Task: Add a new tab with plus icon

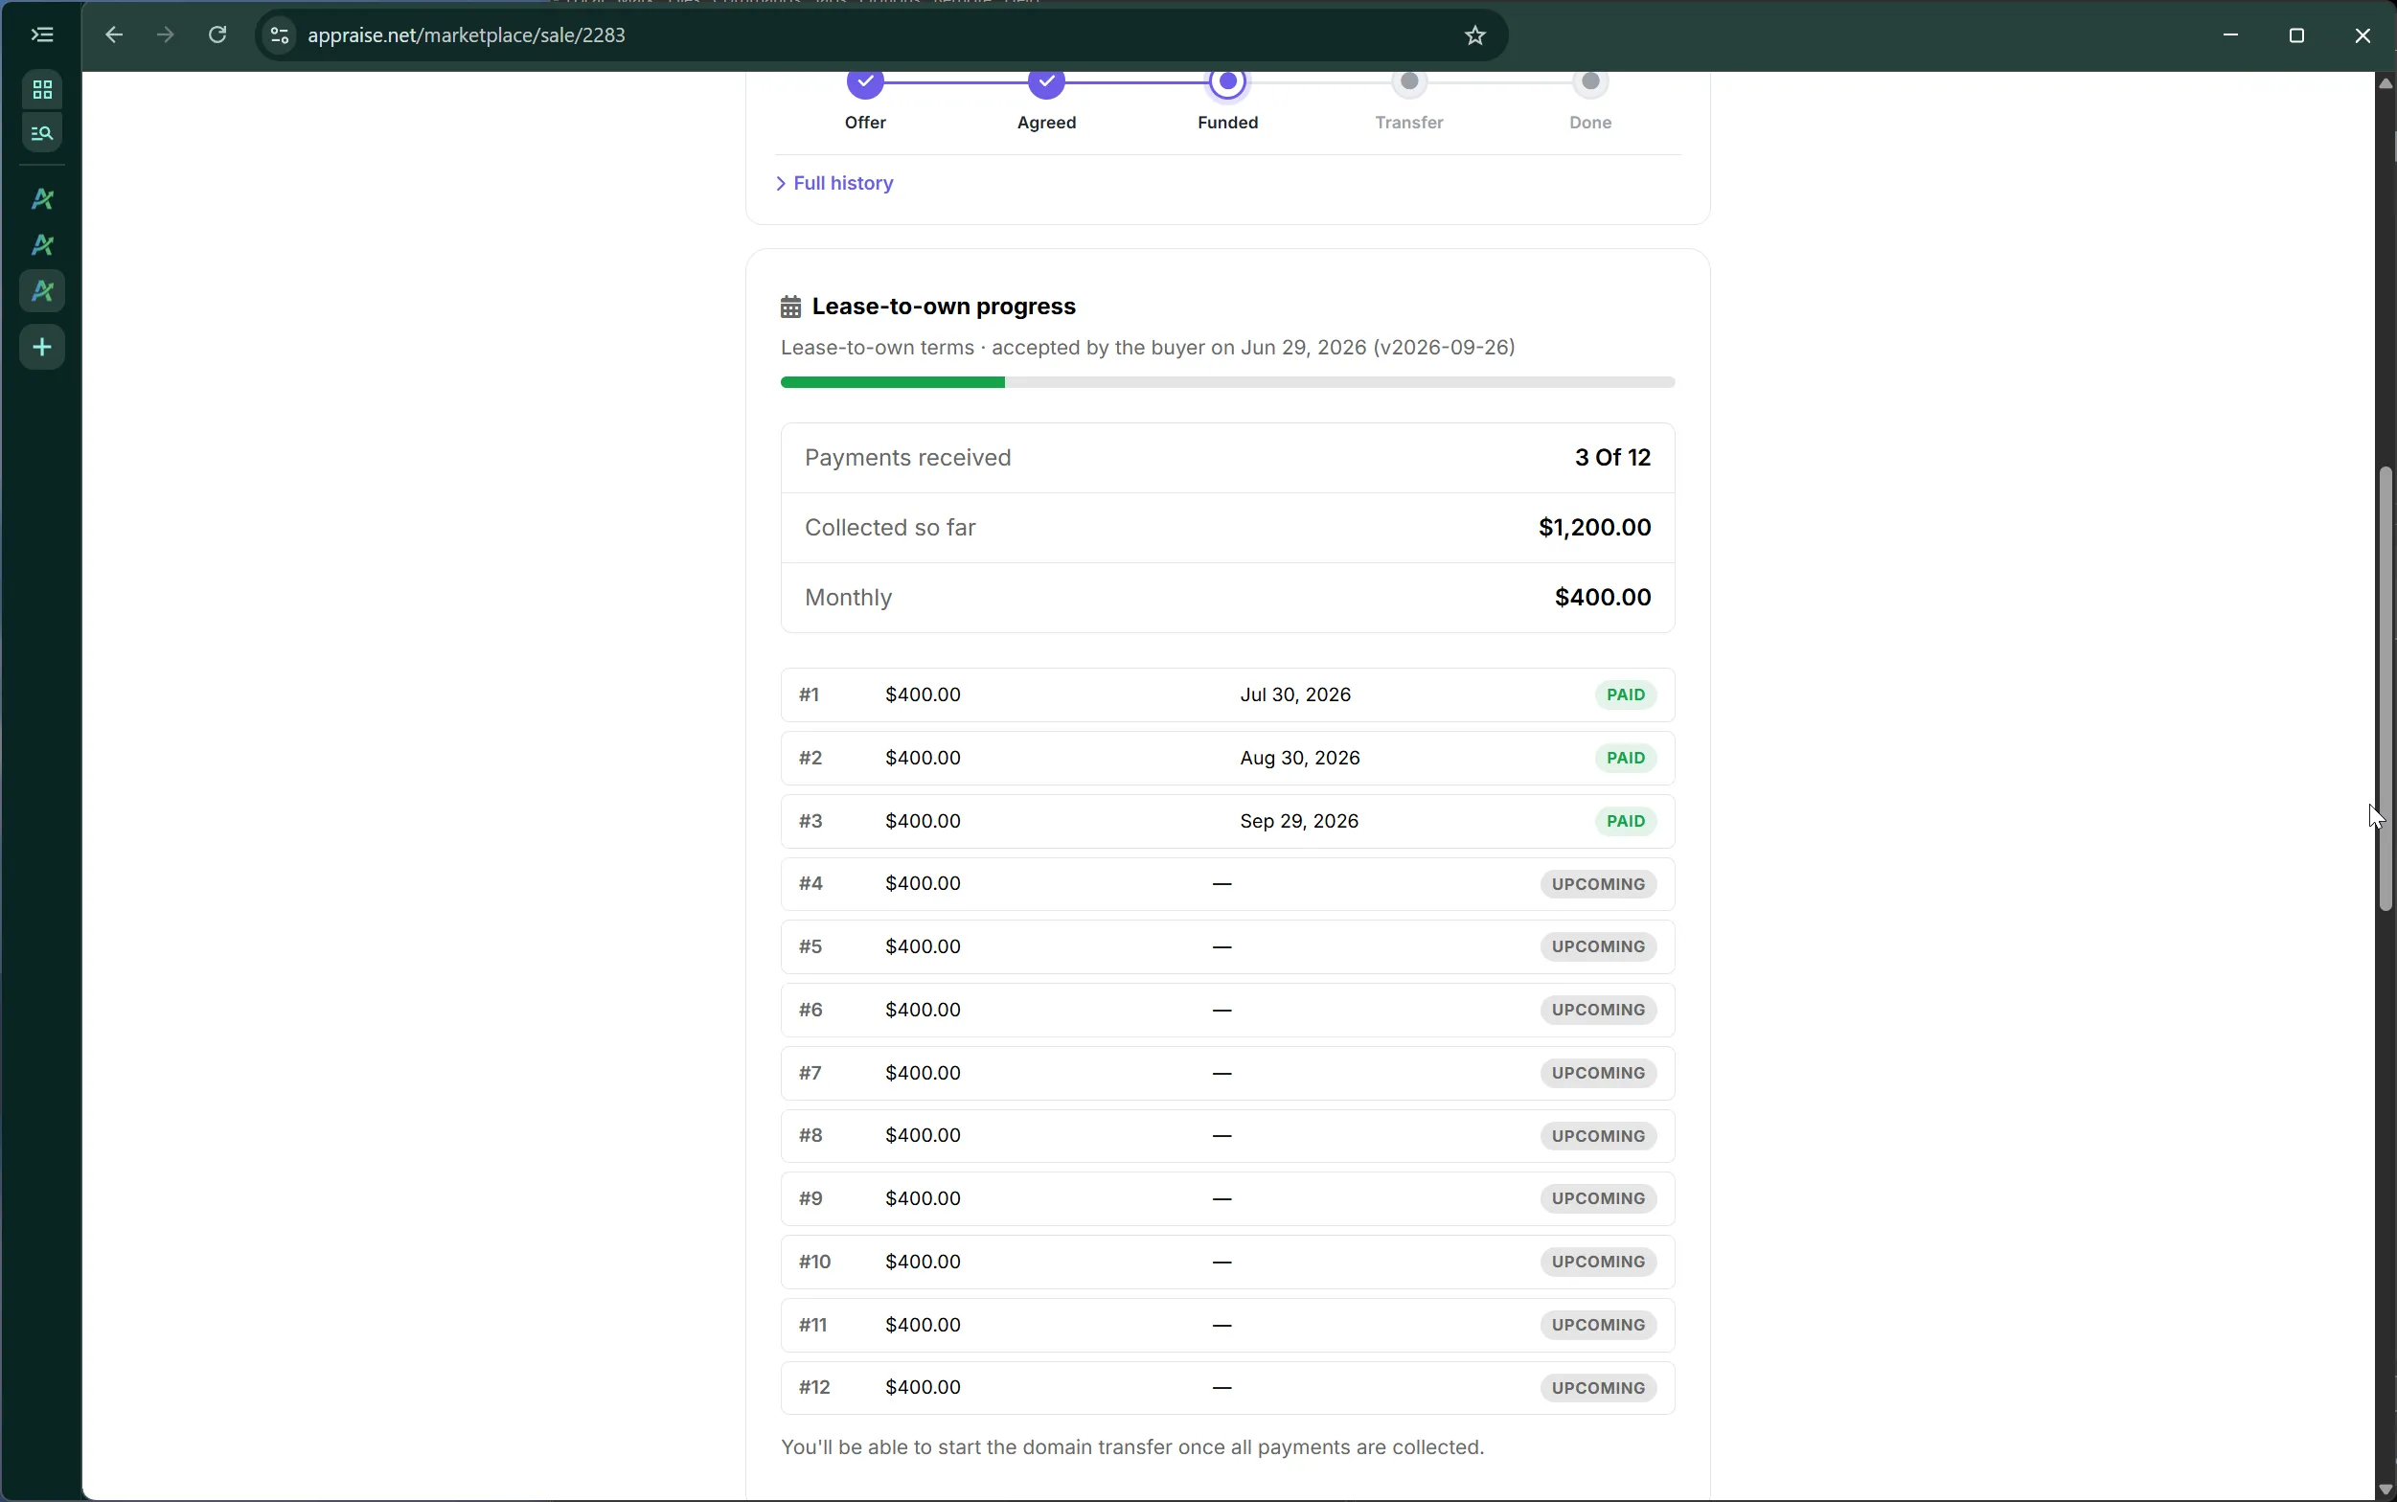Action: tap(42, 348)
